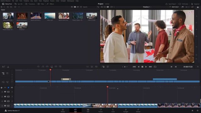Viewport: 201px width, 113px height.
Task: Click the Place on Top icon
Action: point(56,67)
